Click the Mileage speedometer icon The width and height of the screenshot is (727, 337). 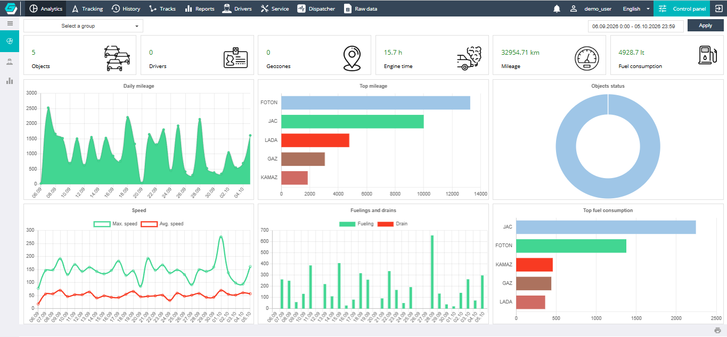point(586,58)
